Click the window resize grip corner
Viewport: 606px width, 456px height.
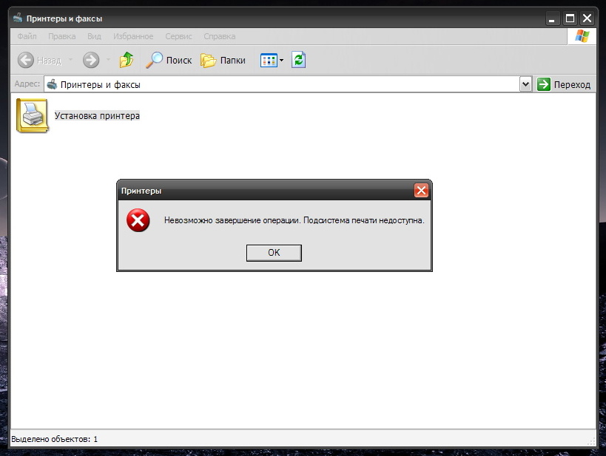[592, 442]
